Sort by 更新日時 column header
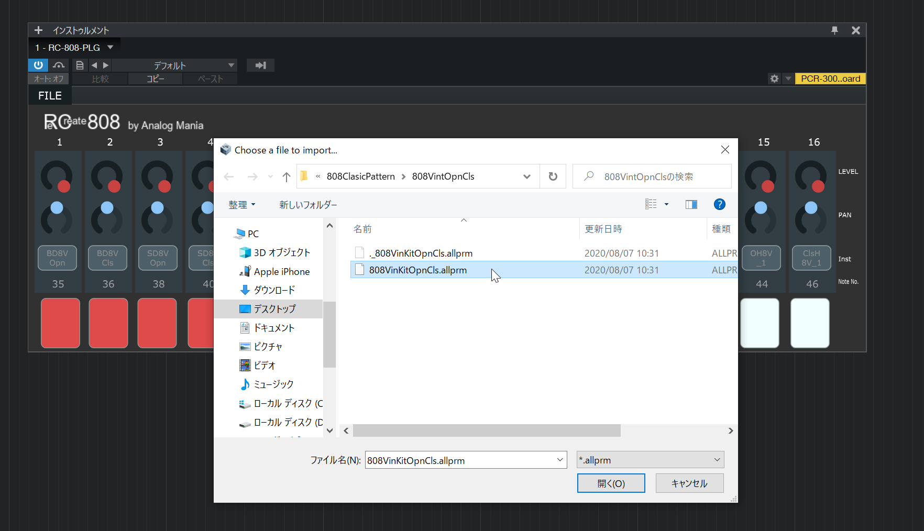The image size is (924, 531). coord(603,229)
